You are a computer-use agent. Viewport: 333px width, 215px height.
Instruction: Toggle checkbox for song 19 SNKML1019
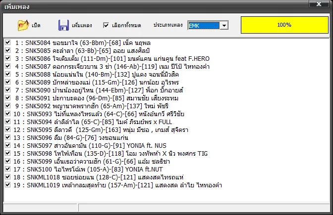[7, 185]
